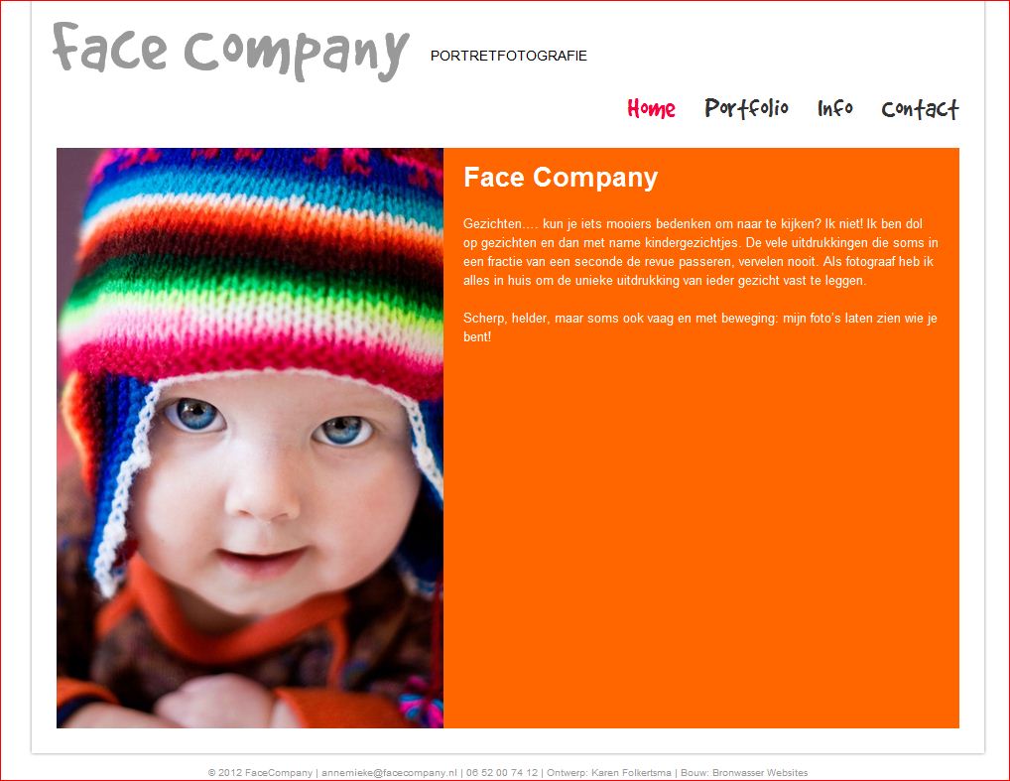Click the paragraph starting with Gezichten
The image size is (1010, 781).
coord(700,252)
